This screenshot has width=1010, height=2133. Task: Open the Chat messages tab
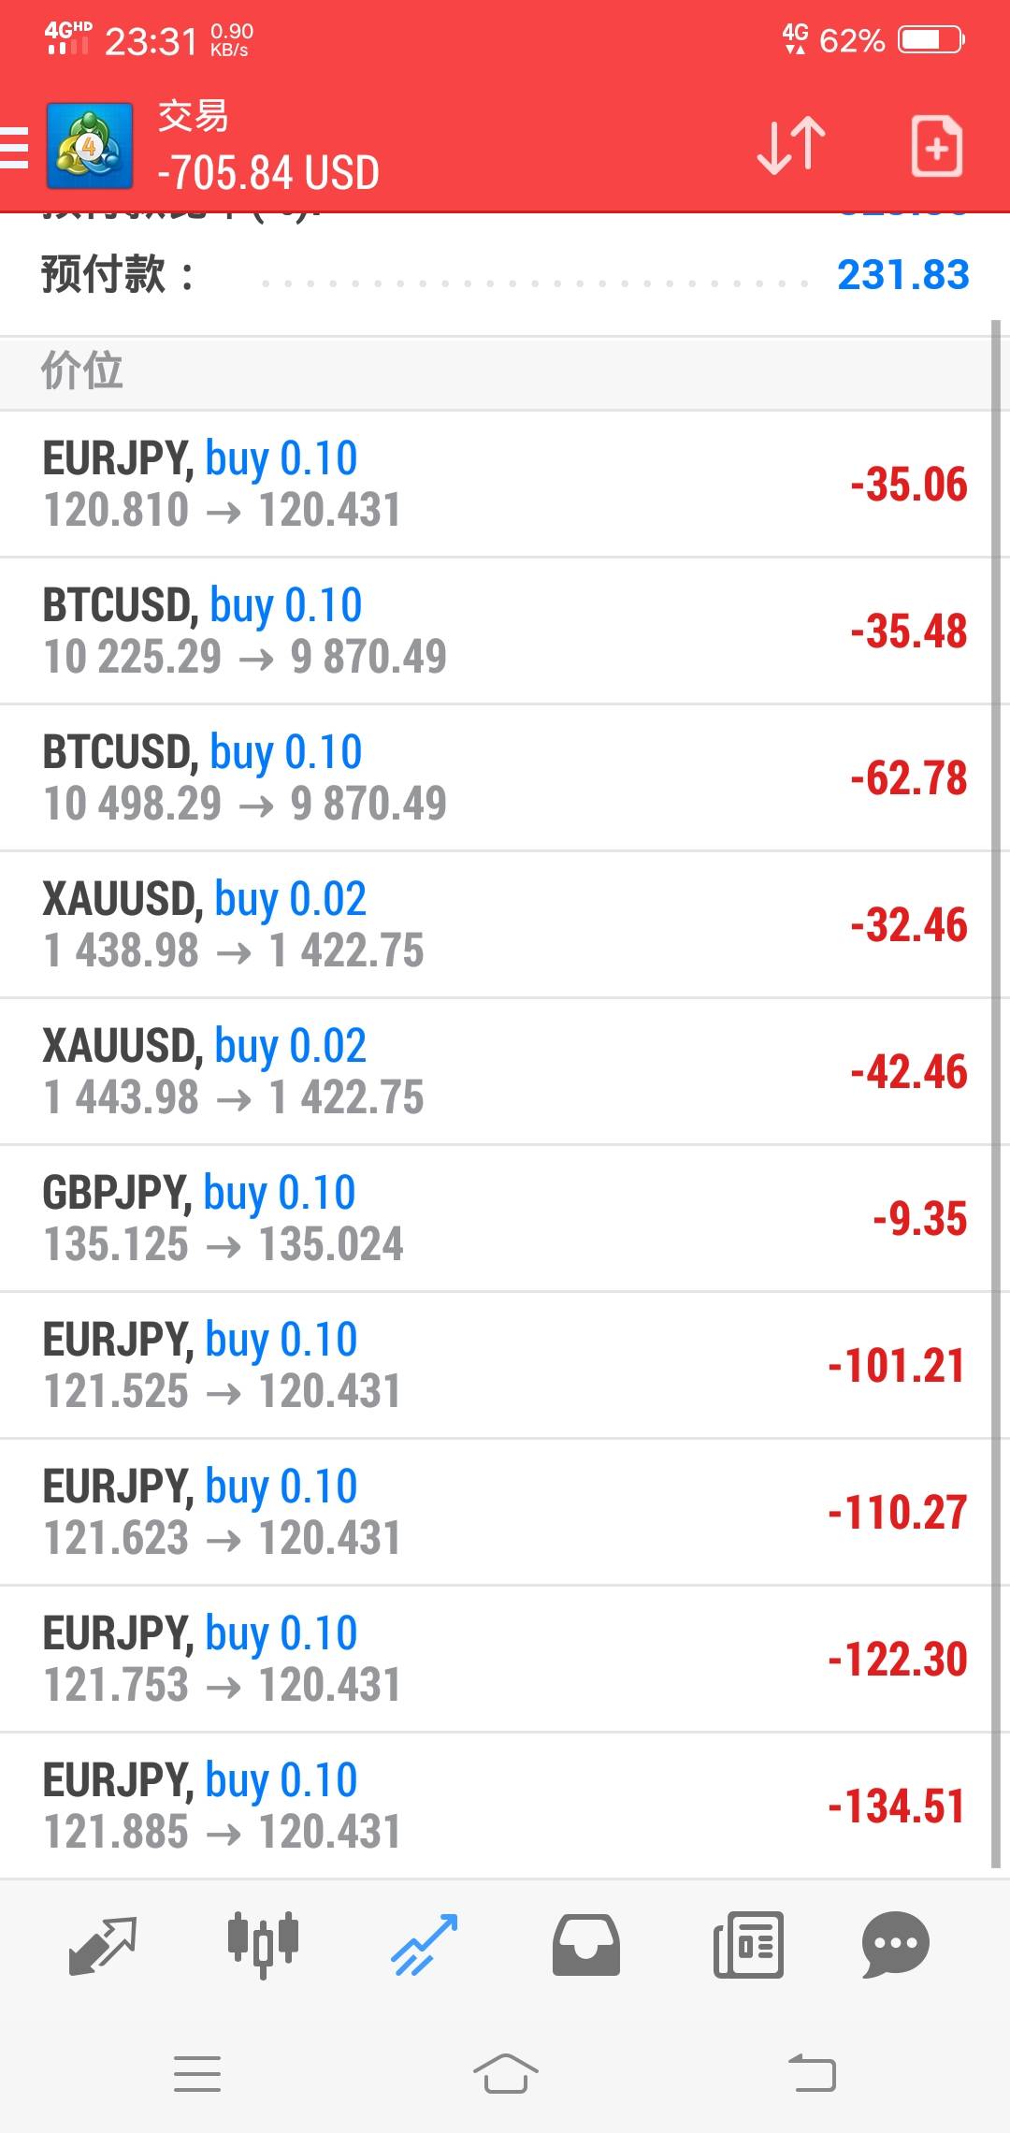(x=895, y=1945)
